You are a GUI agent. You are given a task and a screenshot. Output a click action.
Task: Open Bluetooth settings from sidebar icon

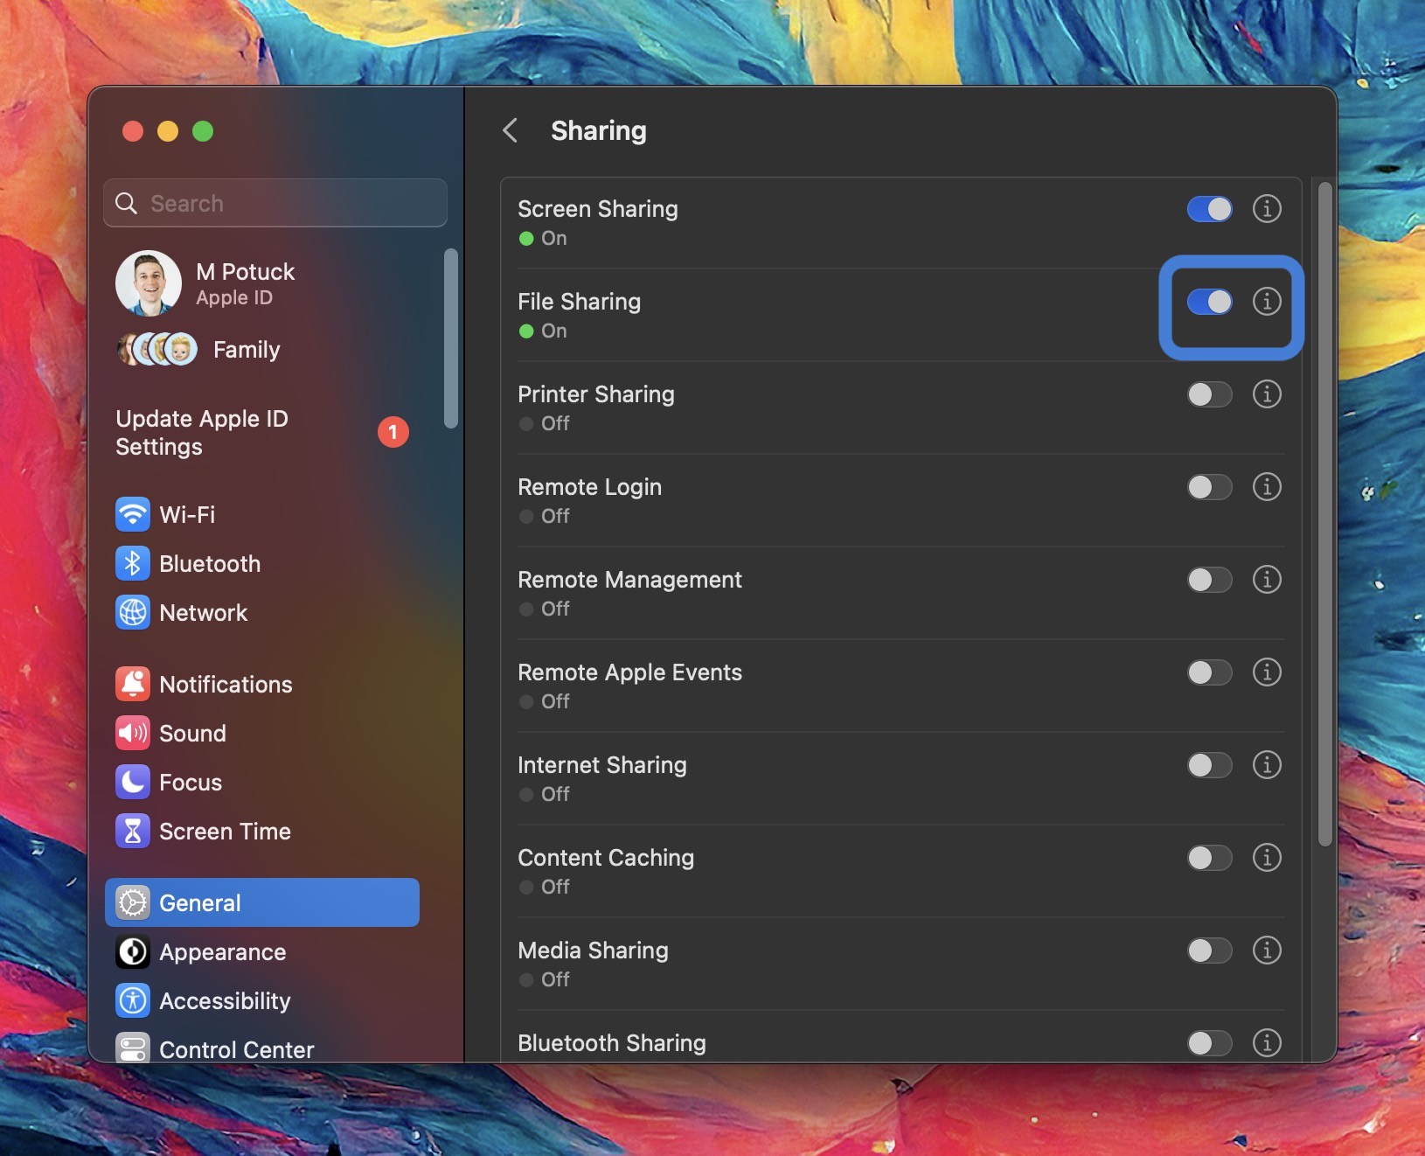(x=133, y=564)
